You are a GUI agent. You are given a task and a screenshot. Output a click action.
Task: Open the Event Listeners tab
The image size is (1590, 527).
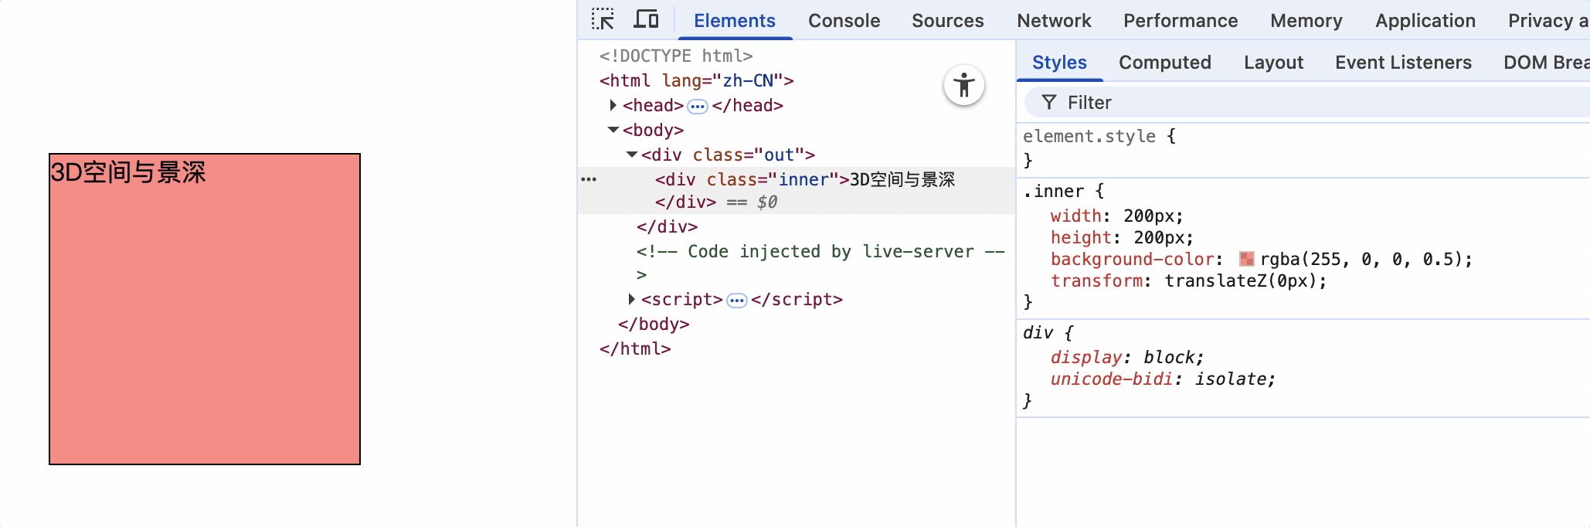[x=1403, y=63]
